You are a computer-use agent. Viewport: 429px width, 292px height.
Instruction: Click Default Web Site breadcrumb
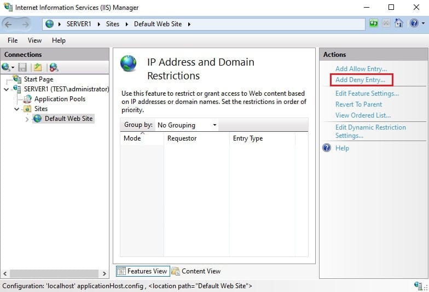point(158,24)
